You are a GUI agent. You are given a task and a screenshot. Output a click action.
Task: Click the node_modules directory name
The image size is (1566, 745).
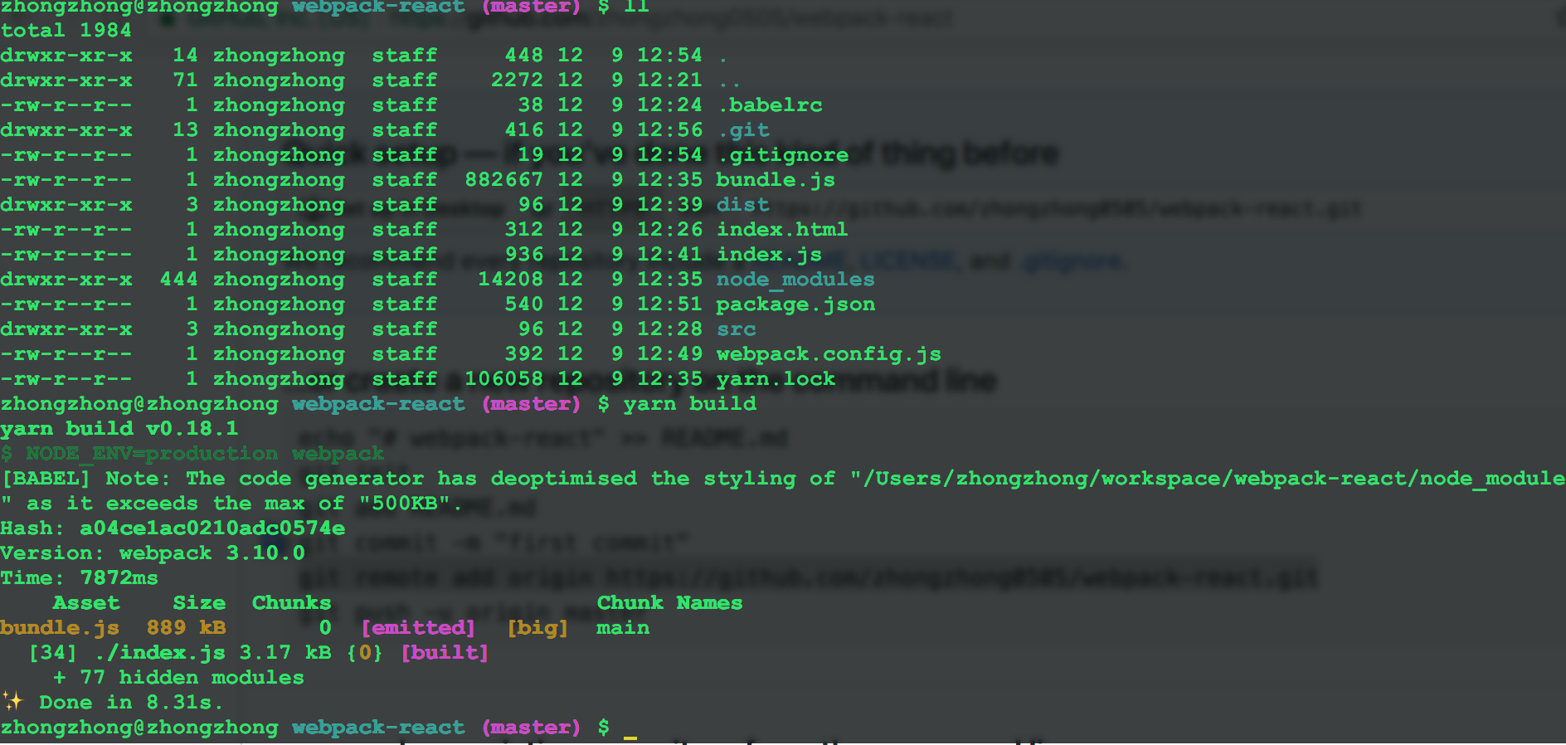(795, 280)
